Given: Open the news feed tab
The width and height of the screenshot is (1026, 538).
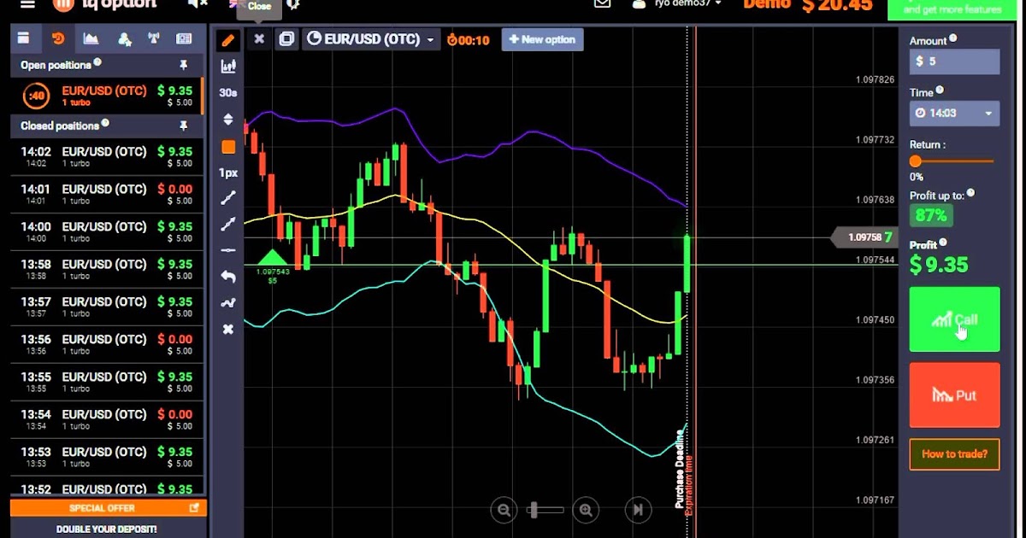Looking at the screenshot, I should pyautogui.click(x=184, y=38).
